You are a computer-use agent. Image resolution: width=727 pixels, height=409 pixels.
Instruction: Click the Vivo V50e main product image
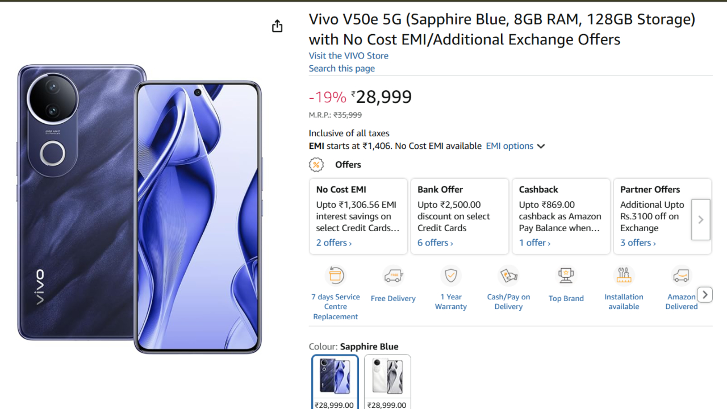tap(140, 208)
